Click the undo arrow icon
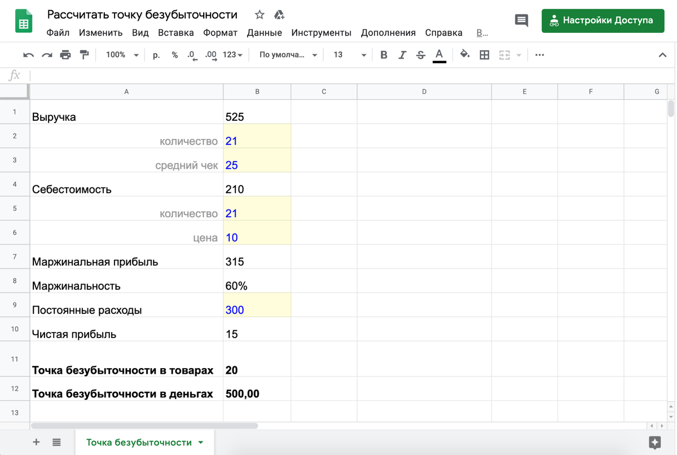 (x=28, y=55)
